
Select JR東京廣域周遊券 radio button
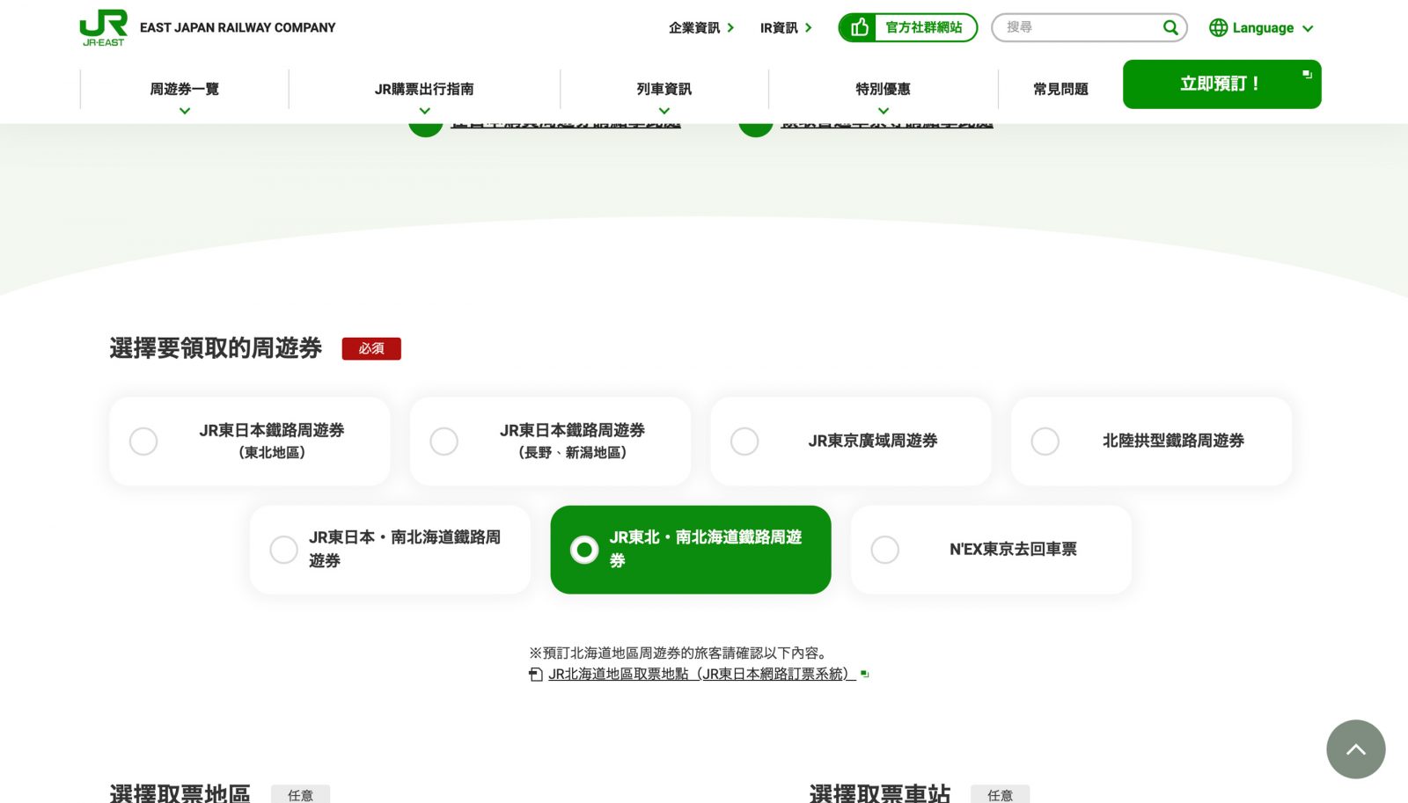click(744, 442)
